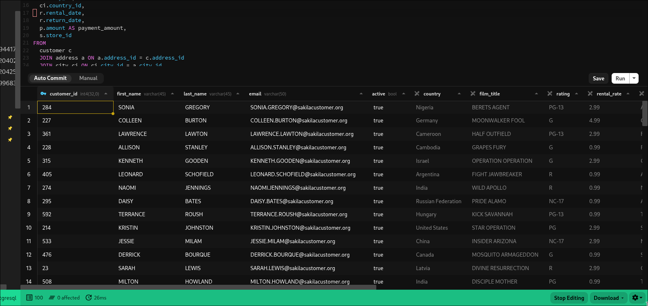Click the affected rows icon
Image resolution: width=648 pixels, height=306 pixels.
pos(52,298)
